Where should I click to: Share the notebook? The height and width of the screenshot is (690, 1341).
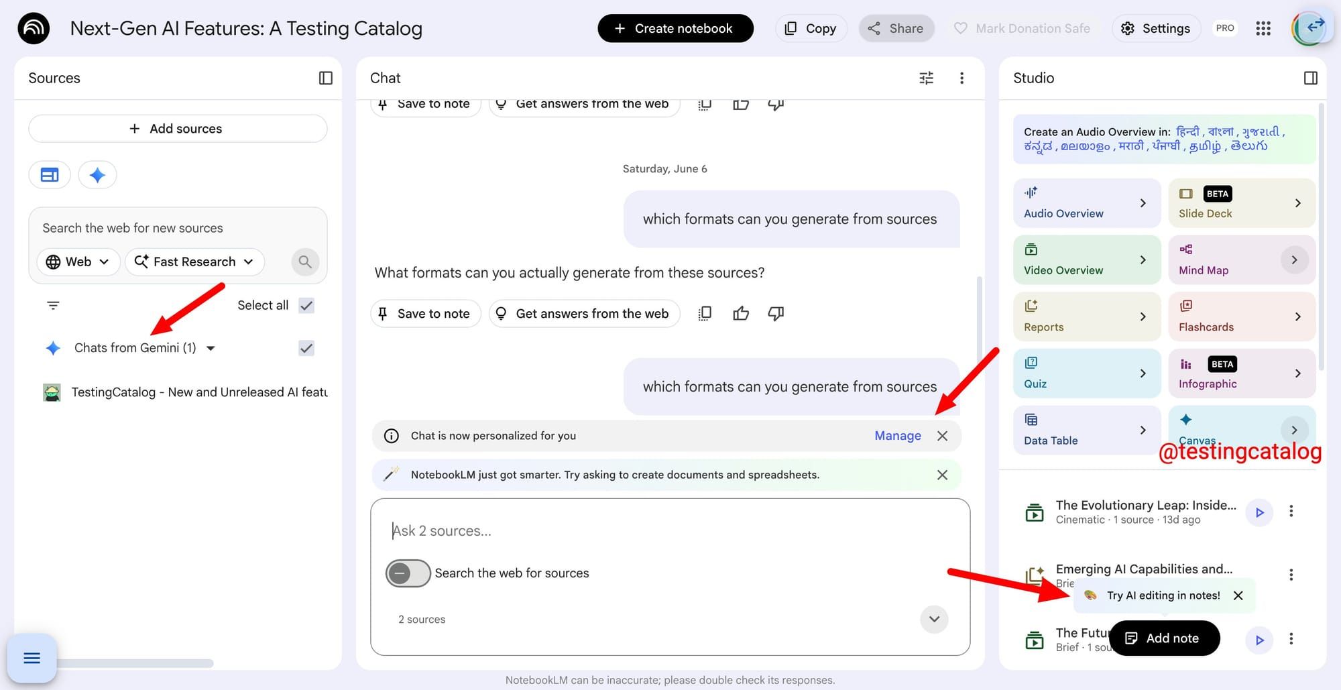coord(896,28)
